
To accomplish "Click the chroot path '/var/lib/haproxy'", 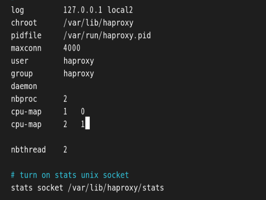I will (99, 23).
